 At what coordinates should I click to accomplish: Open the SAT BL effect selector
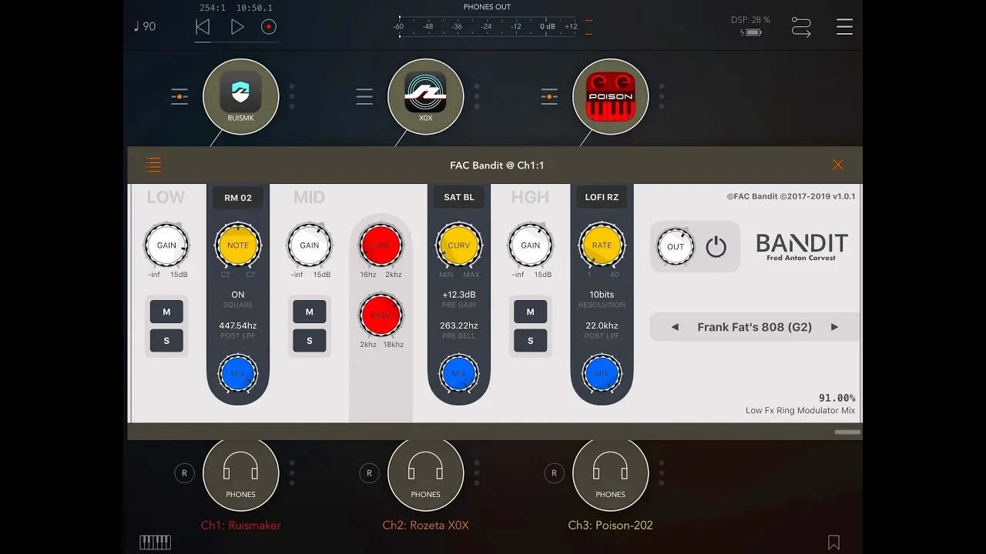pos(459,198)
